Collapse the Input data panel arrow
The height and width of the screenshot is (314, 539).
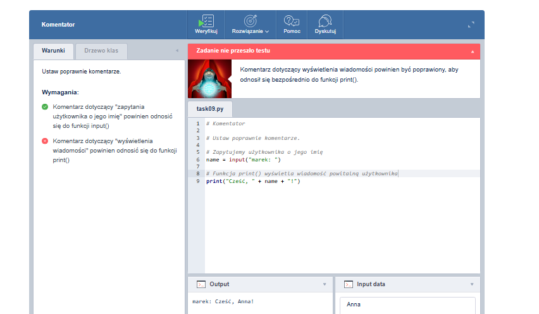coord(471,284)
